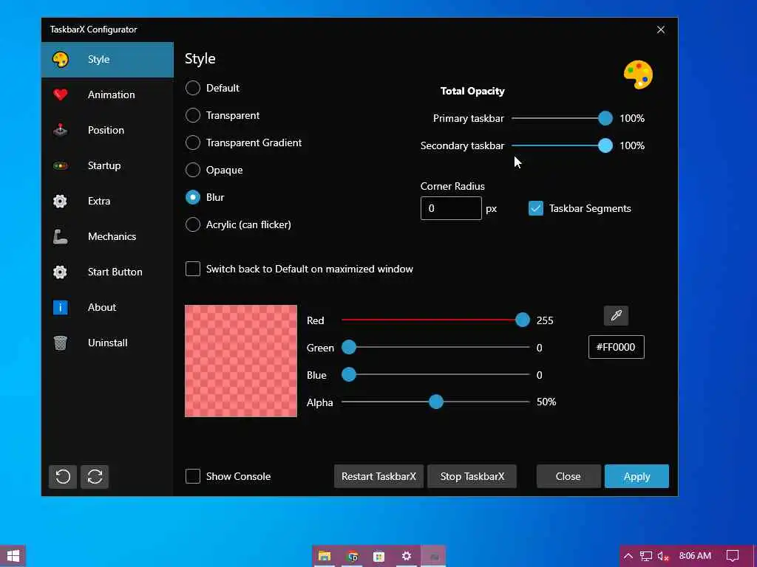757x567 pixels.
Task: Click the large palette icon top right
Action: (x=638, y=75)
